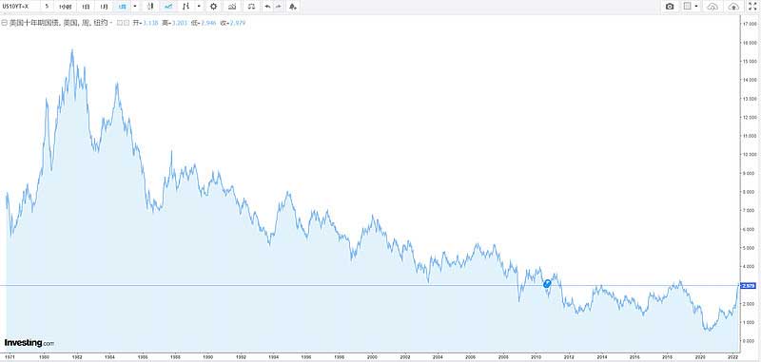Switch chart to 1小时 interval
This screenshot has height=362, width=761.
coord(65,7)
